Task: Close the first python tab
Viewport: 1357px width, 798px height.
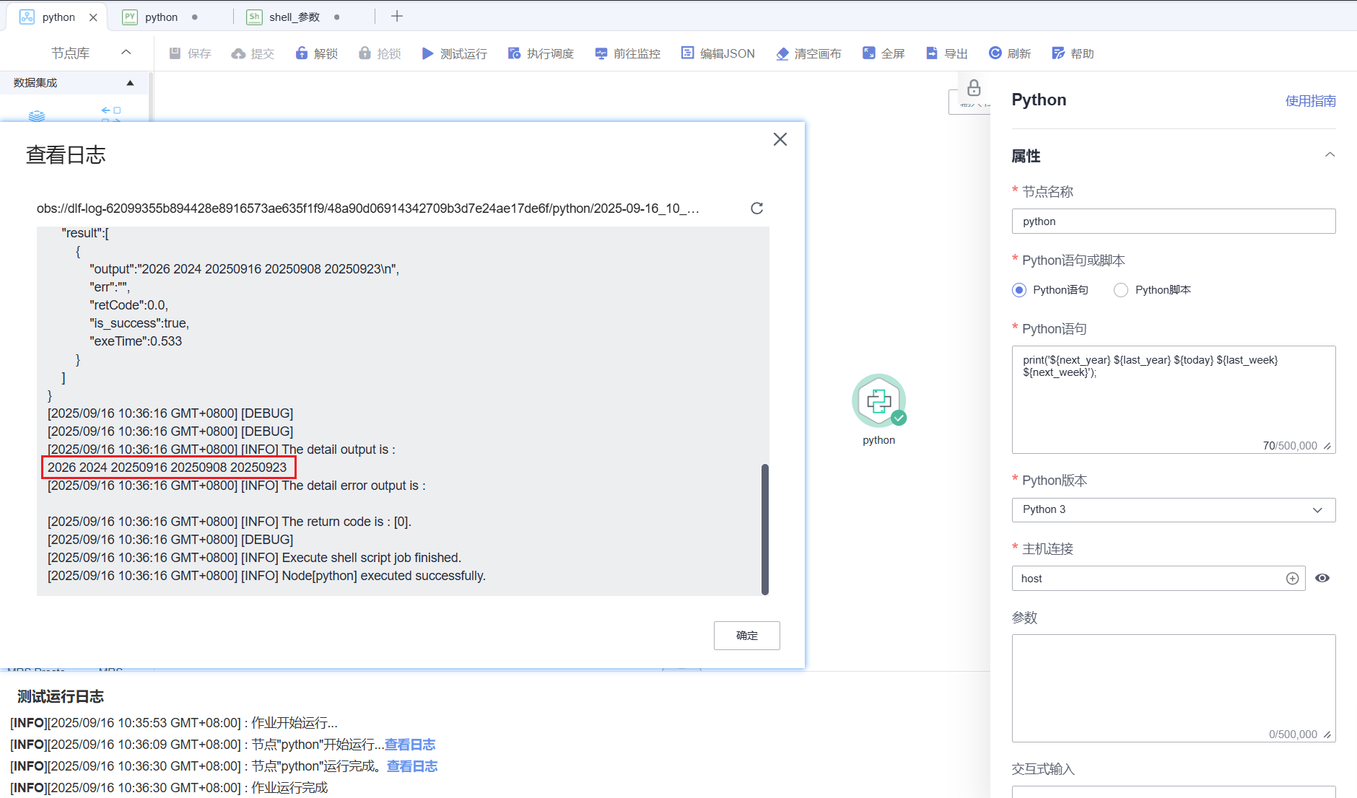Action: click(93, 17)
